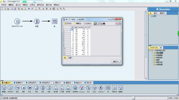
Task: Click the memory usage indicator in the status bar
Action: 173,98
